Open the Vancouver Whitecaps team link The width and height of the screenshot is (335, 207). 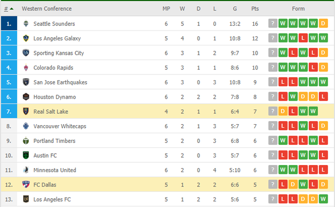pyautogui.click(x=60, y=126)
